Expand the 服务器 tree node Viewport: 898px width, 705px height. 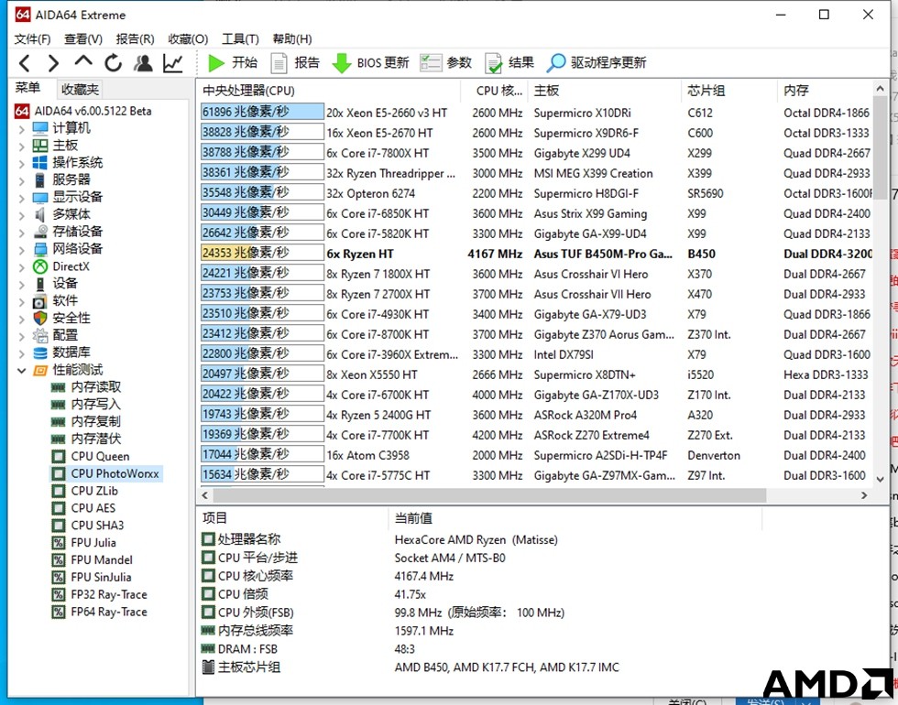pyautogui.click(x=22, y=180)
